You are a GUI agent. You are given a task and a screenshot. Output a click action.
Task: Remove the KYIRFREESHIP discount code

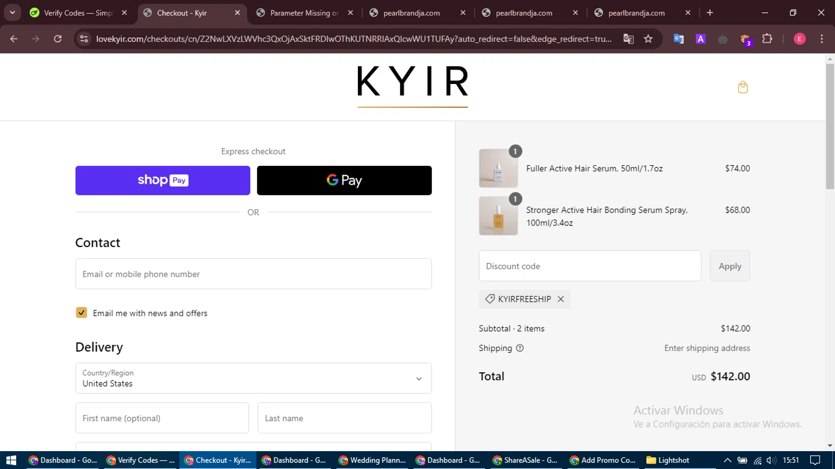pyautogui.click(x=561, y=299)
